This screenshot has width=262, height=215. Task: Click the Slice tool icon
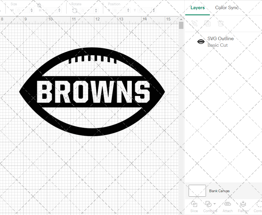194,204
